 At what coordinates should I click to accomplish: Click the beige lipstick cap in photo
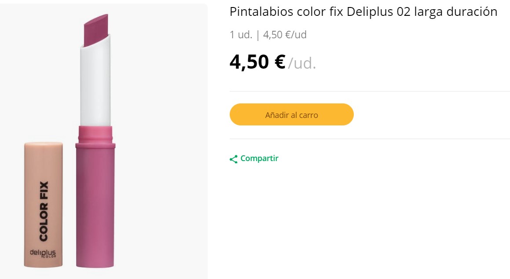43,176
